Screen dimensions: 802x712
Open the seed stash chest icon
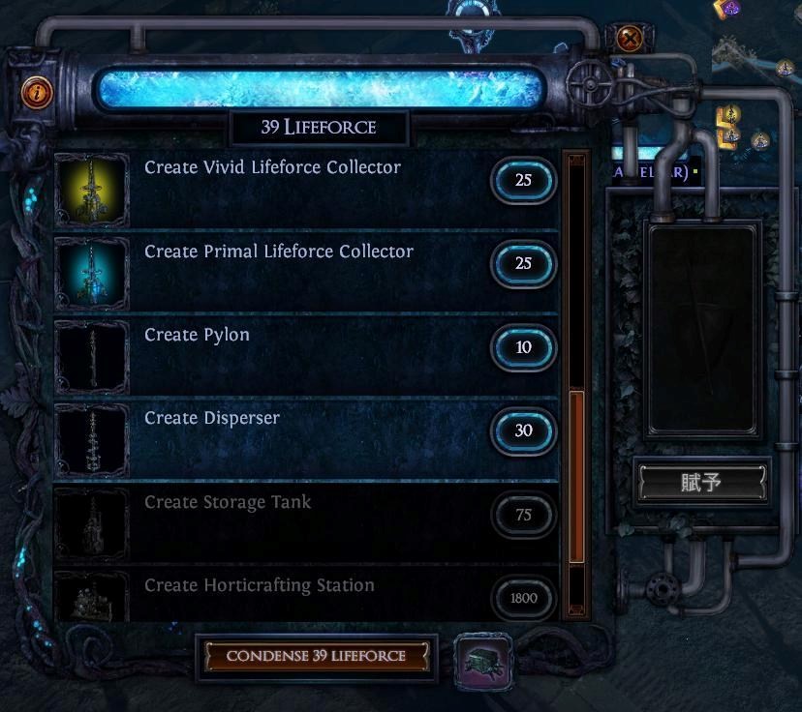point(484,662)
